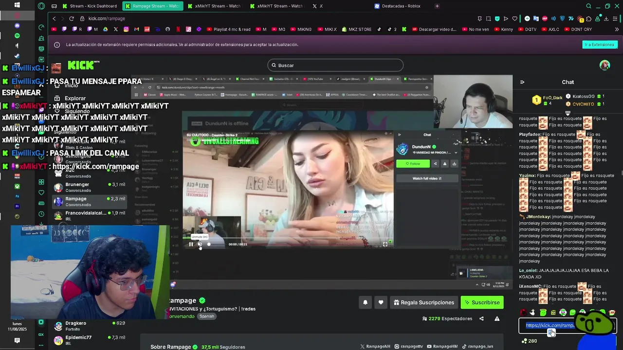Report stream with warning triangle icon
The width and height of the screenshot is (623, 350).
497,319
